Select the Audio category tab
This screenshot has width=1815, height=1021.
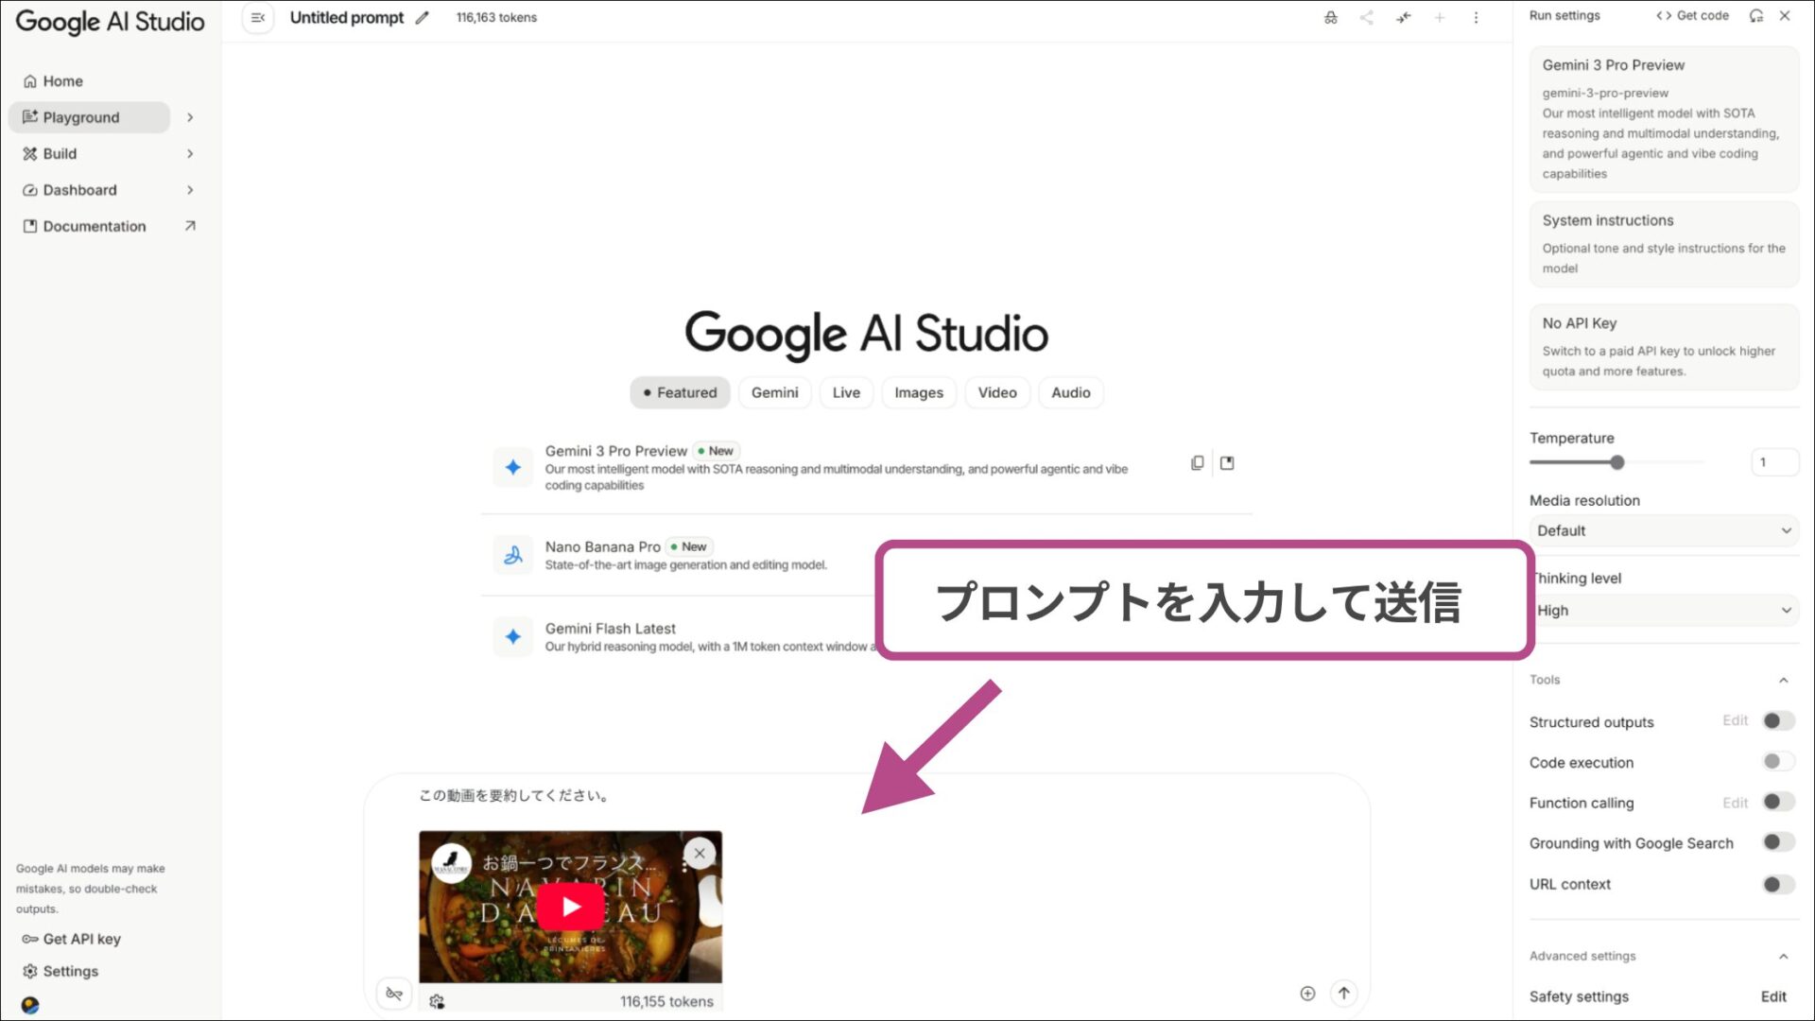point(1070,392)
